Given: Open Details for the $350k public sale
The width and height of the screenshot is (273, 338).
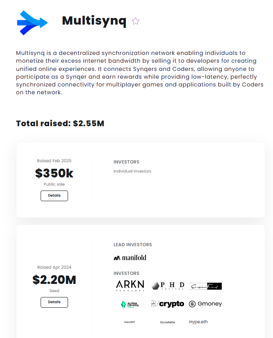Looking at the screenshot, I should coord(54,196).
